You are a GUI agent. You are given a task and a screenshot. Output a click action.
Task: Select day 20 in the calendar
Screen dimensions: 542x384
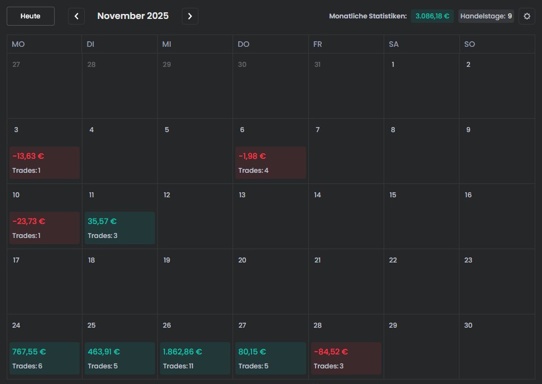click(x=270, y=281)
